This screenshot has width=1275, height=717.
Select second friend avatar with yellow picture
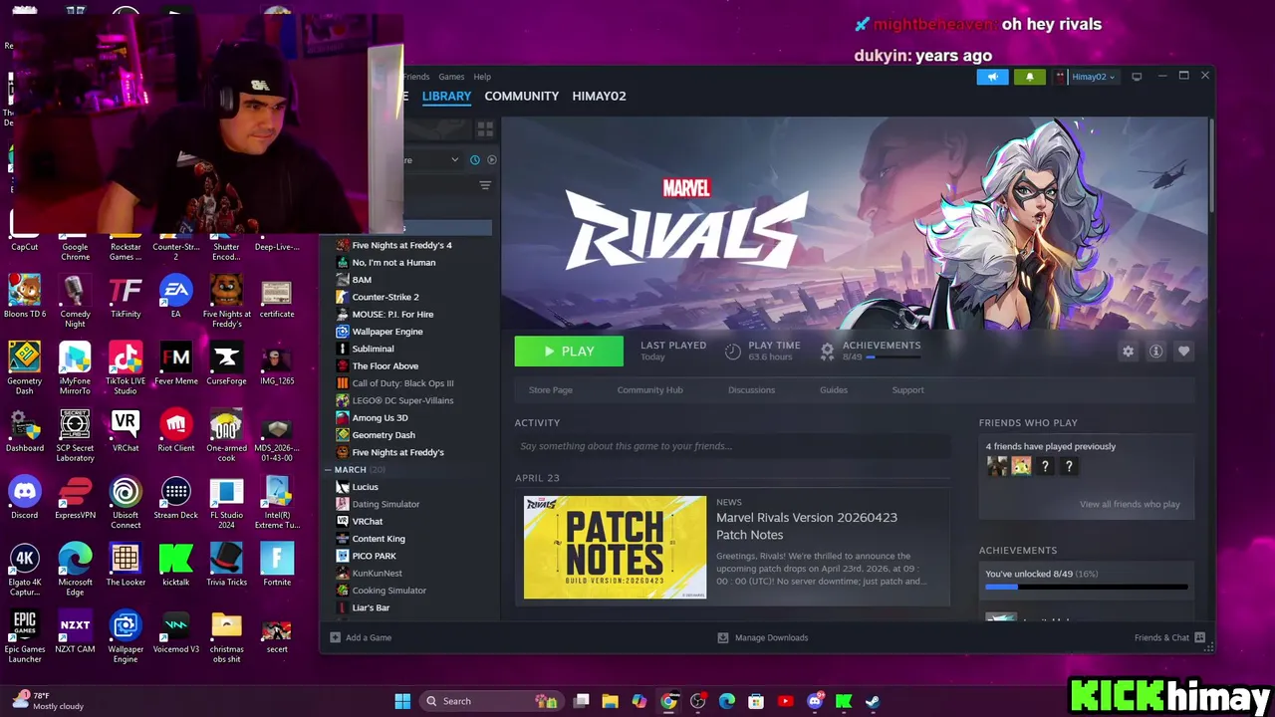(x=1021, y=465)
